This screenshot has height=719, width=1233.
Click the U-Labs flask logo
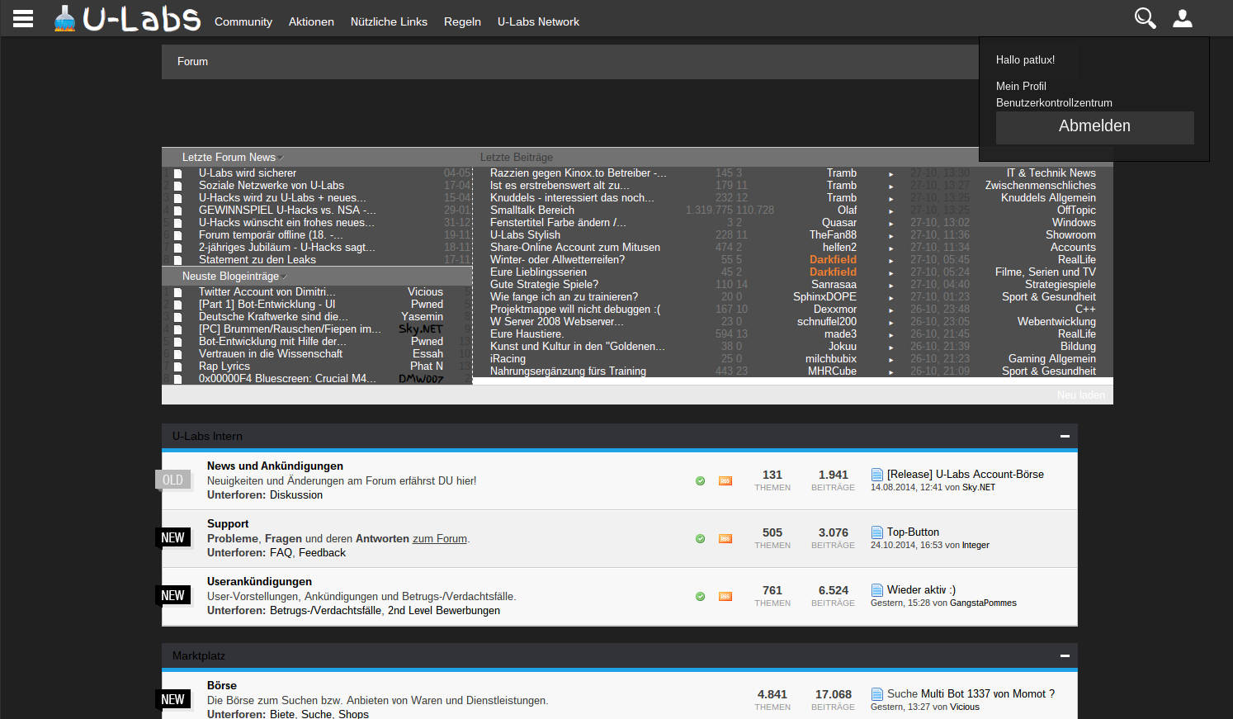pyautogui.click(x=64, y=18)
